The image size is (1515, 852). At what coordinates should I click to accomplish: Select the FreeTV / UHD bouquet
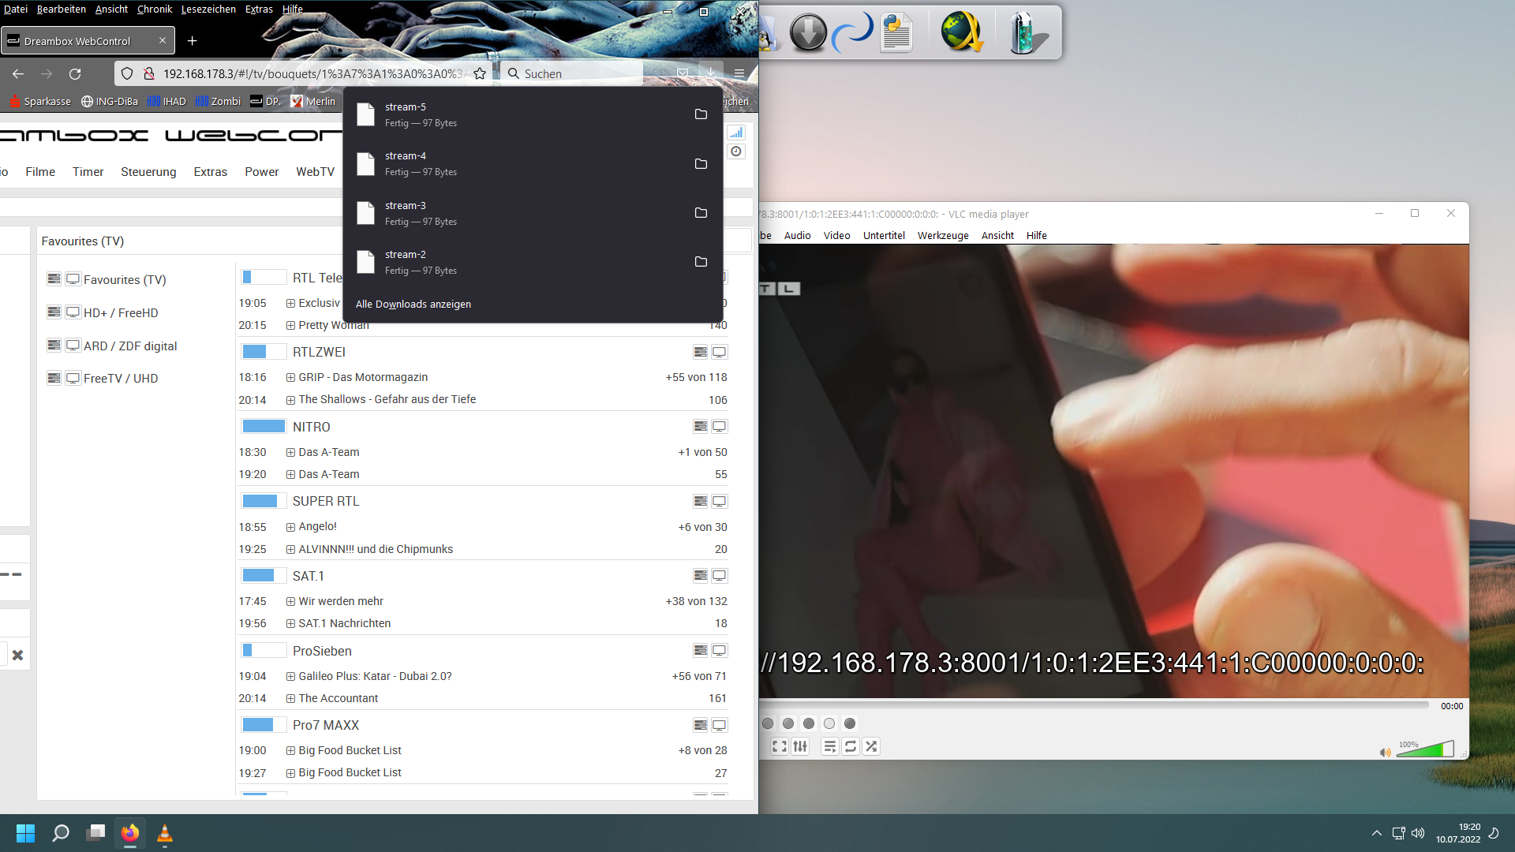point(121,378)
